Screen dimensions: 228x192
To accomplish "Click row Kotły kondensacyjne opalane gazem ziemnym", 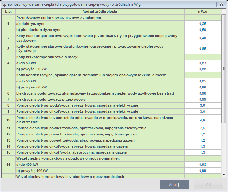I will [100, 75].
